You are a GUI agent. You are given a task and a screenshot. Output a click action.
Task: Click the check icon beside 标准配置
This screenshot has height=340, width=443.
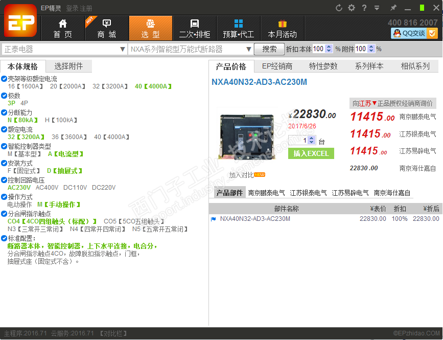click(4, 238)
